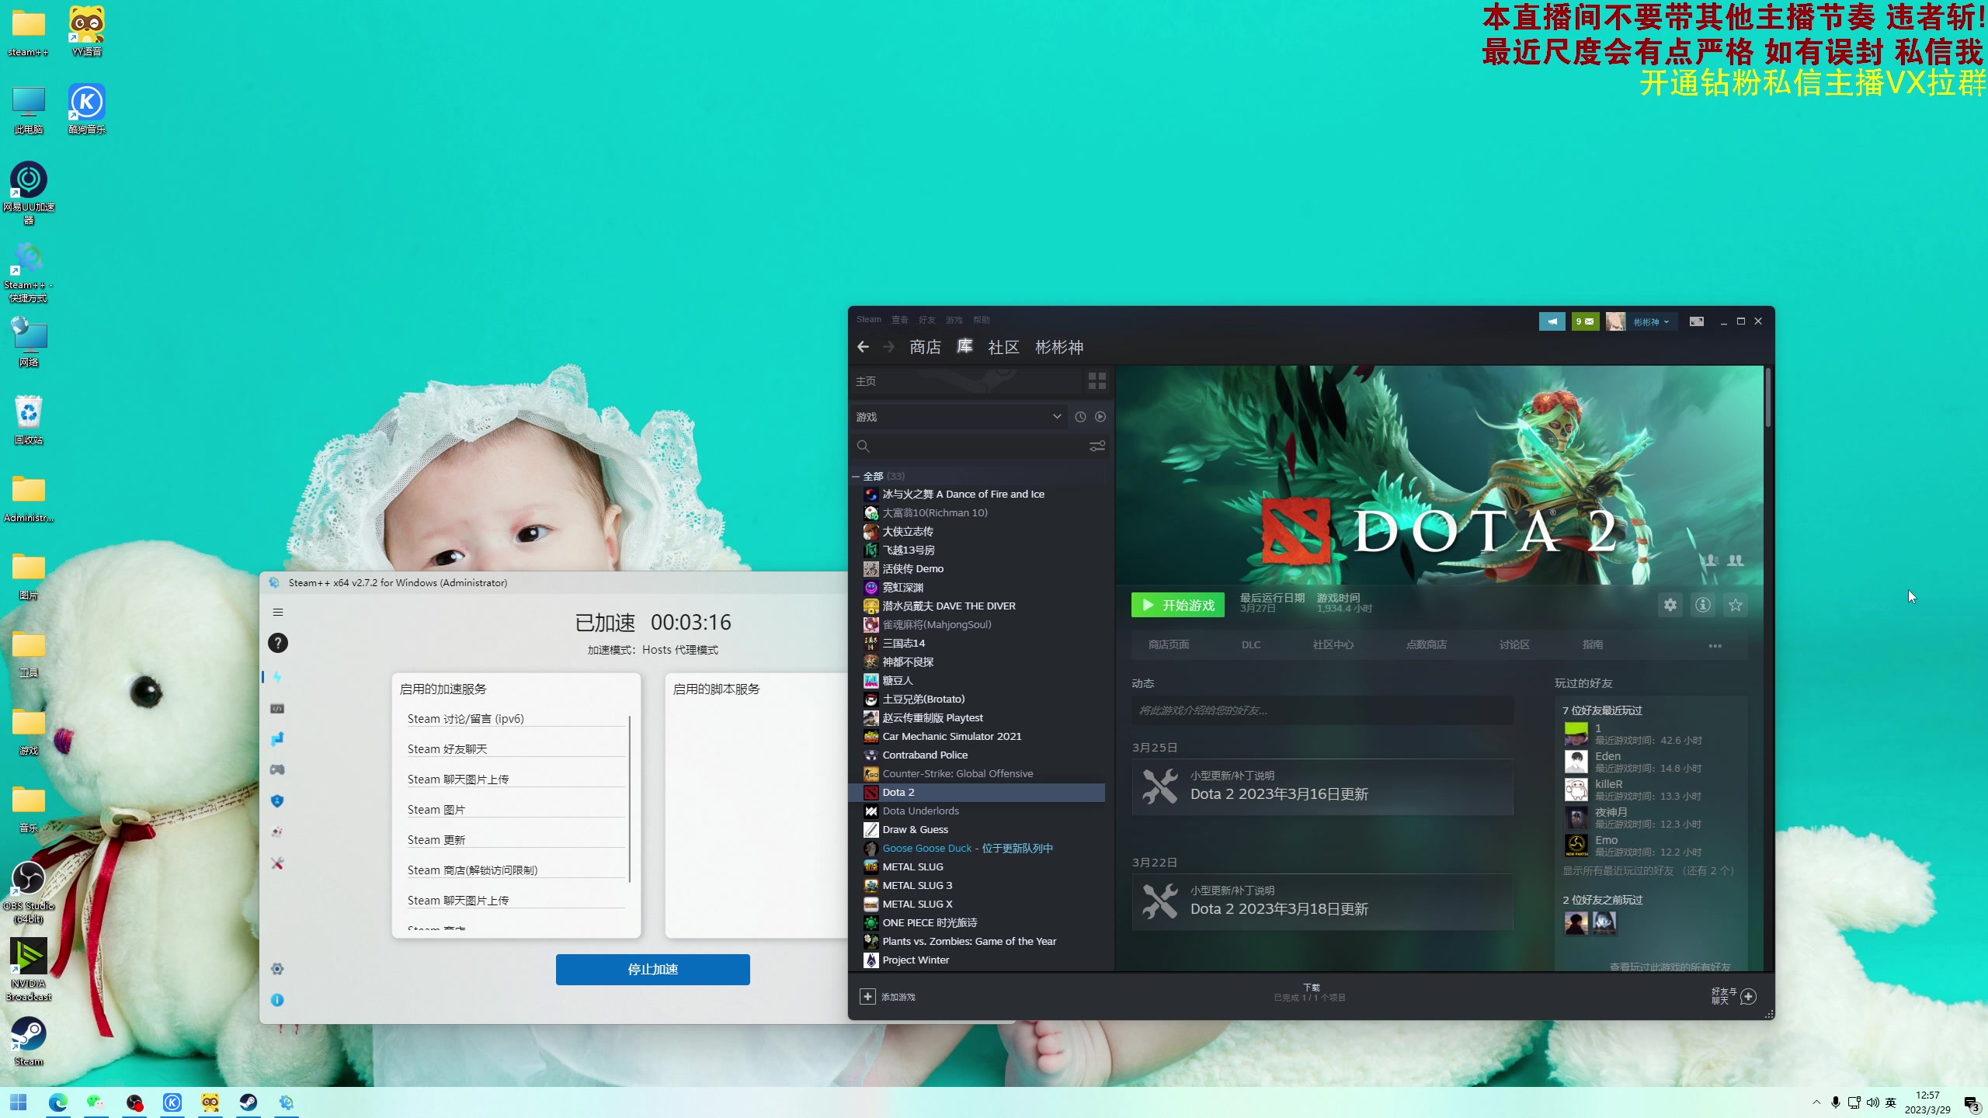Image resolution: width=1988 pixels, height=1118 pixels.
Task: Select the NVIDIA Broadcast desktop icon
Action: pos(29,969)
